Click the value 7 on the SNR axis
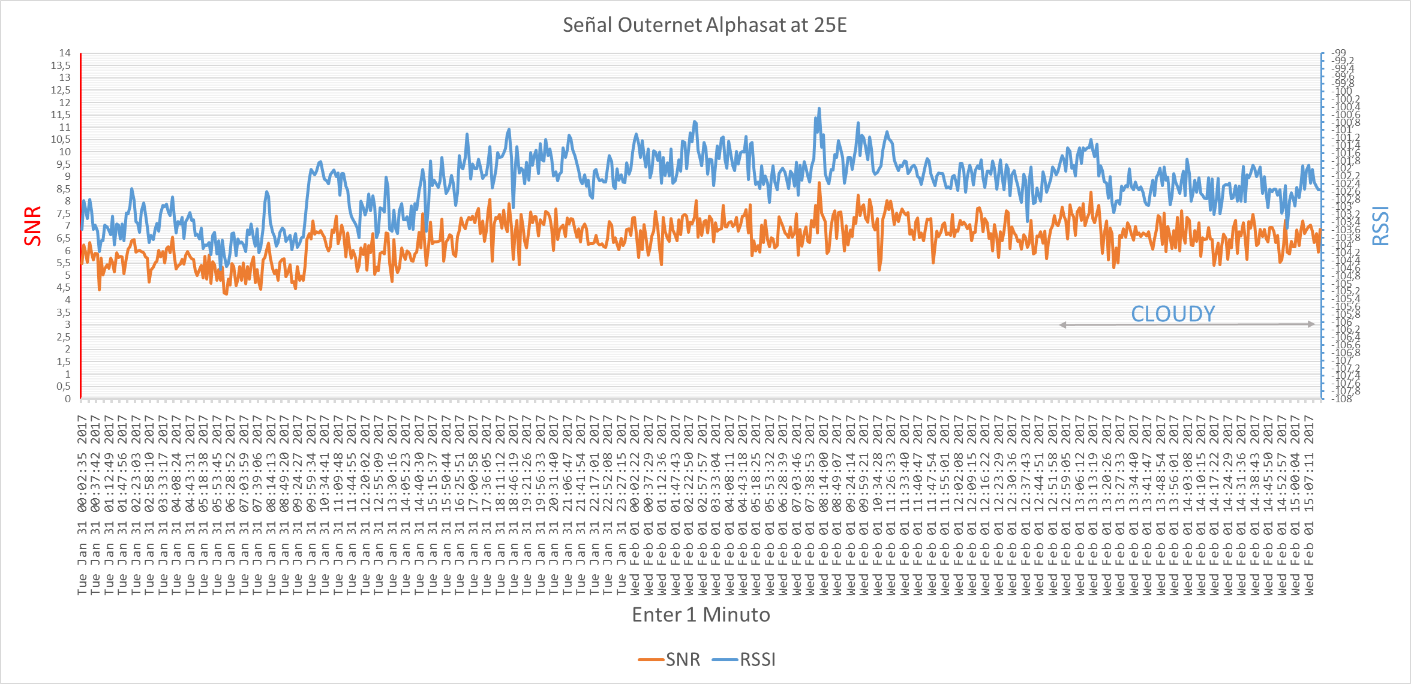The image size is (1411, 684). click(x=68, y=225)
